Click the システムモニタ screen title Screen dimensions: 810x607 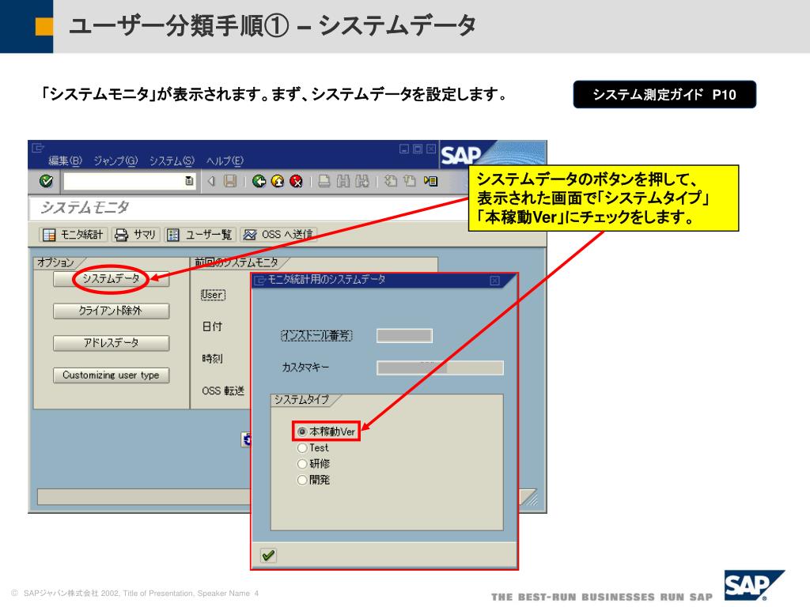pyautogui.click(x=84, y=208)
